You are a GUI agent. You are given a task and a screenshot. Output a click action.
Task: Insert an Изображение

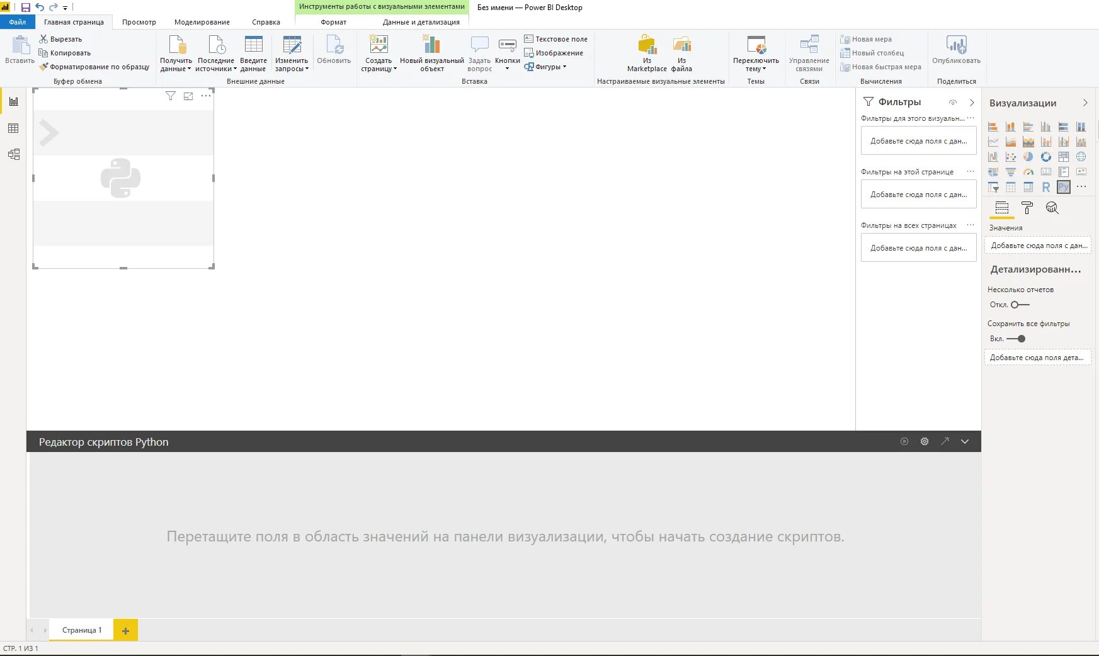pyautogui.click(x=554, y=53)
